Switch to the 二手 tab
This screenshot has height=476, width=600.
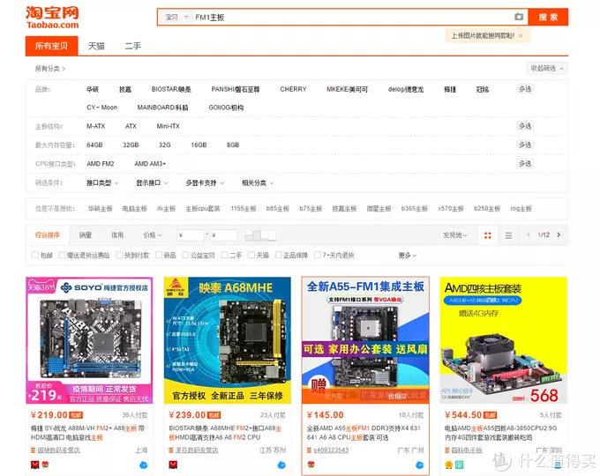[132, 46]
